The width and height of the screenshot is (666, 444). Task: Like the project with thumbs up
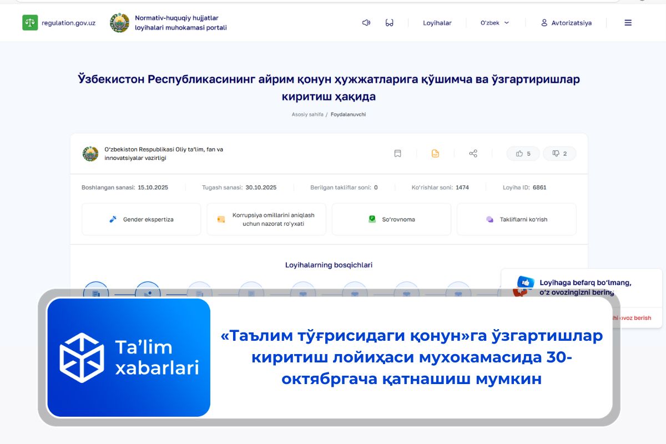click(x=522, y=153)
